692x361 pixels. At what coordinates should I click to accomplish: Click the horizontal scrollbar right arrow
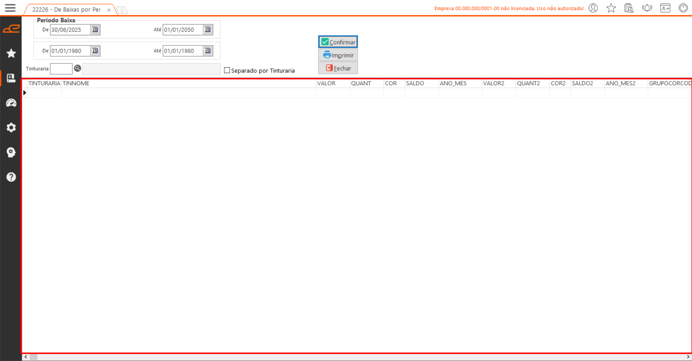688,357
